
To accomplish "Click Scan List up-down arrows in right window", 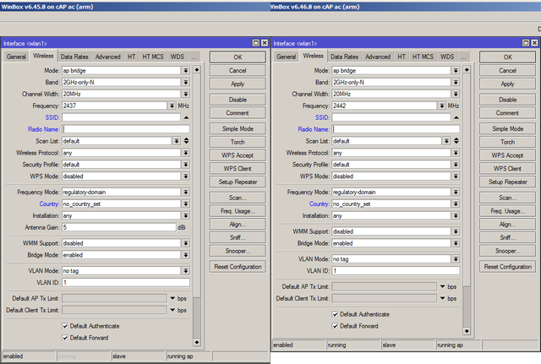I will (x=456, y=141).
